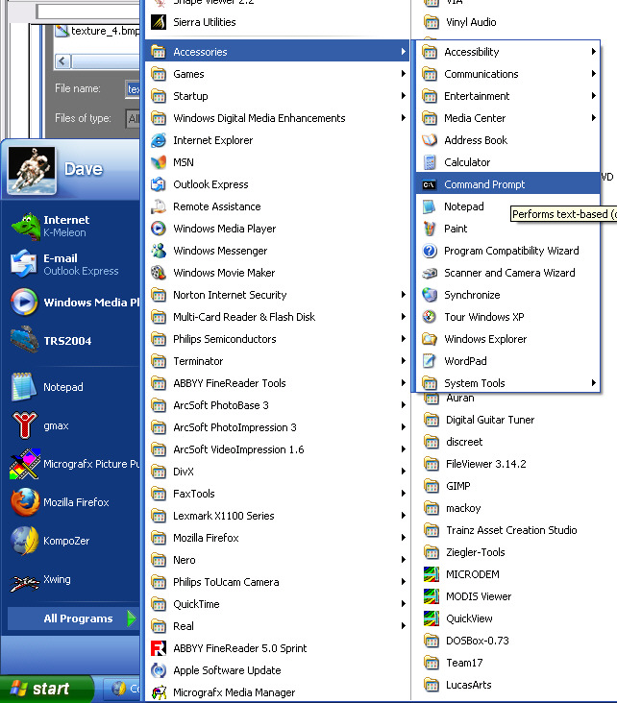Screen dimensions: 617x703
Task: Launch gmax icon
Action: [x=25, y=425]
